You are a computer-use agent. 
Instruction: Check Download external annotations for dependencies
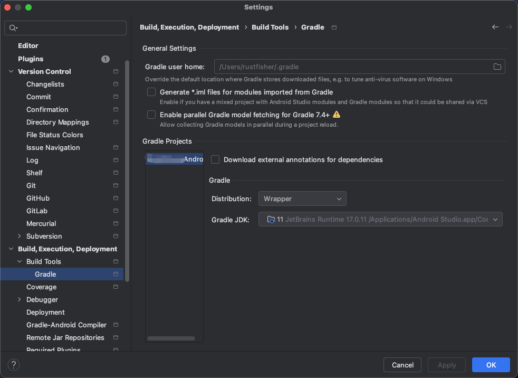pos(215,159)
